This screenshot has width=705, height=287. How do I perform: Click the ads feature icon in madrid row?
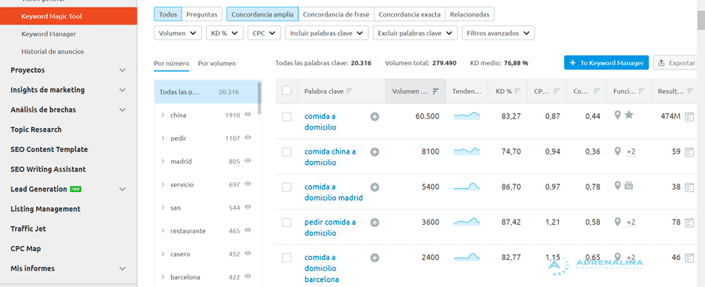628,186
